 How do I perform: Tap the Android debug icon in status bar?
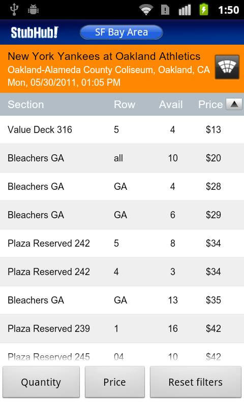point(33,10)
